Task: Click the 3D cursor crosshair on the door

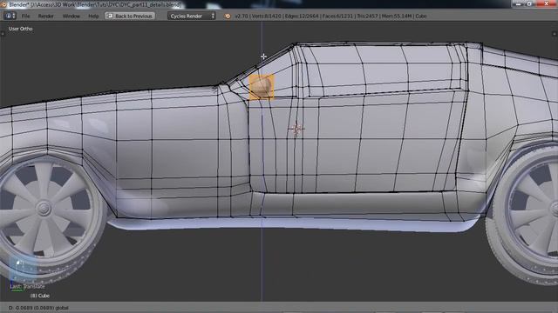Action: point(296,129)
